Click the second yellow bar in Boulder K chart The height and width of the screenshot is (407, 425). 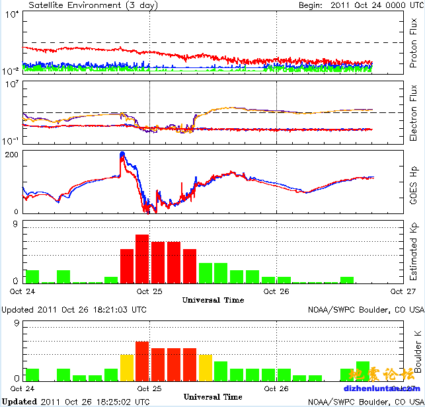point(206,368)
